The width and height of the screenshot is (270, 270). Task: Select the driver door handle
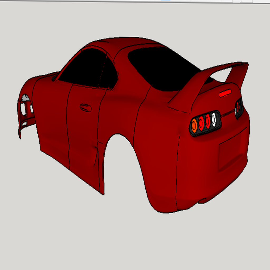point(86,108)
